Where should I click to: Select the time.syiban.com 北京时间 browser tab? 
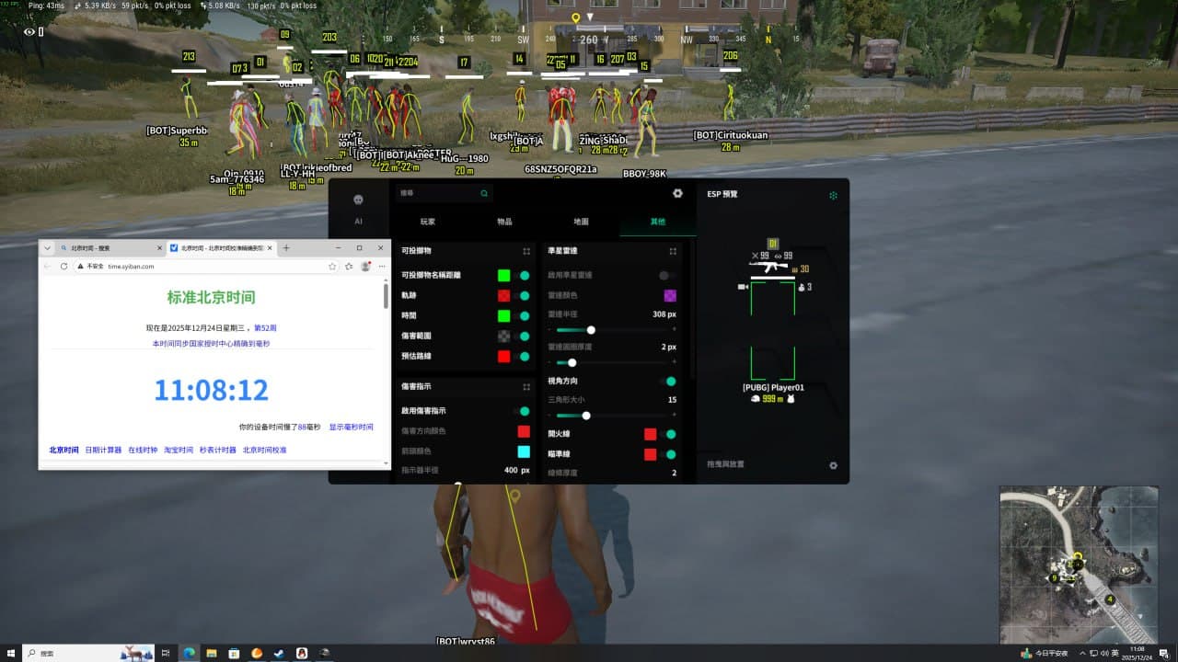pos(221,248)
